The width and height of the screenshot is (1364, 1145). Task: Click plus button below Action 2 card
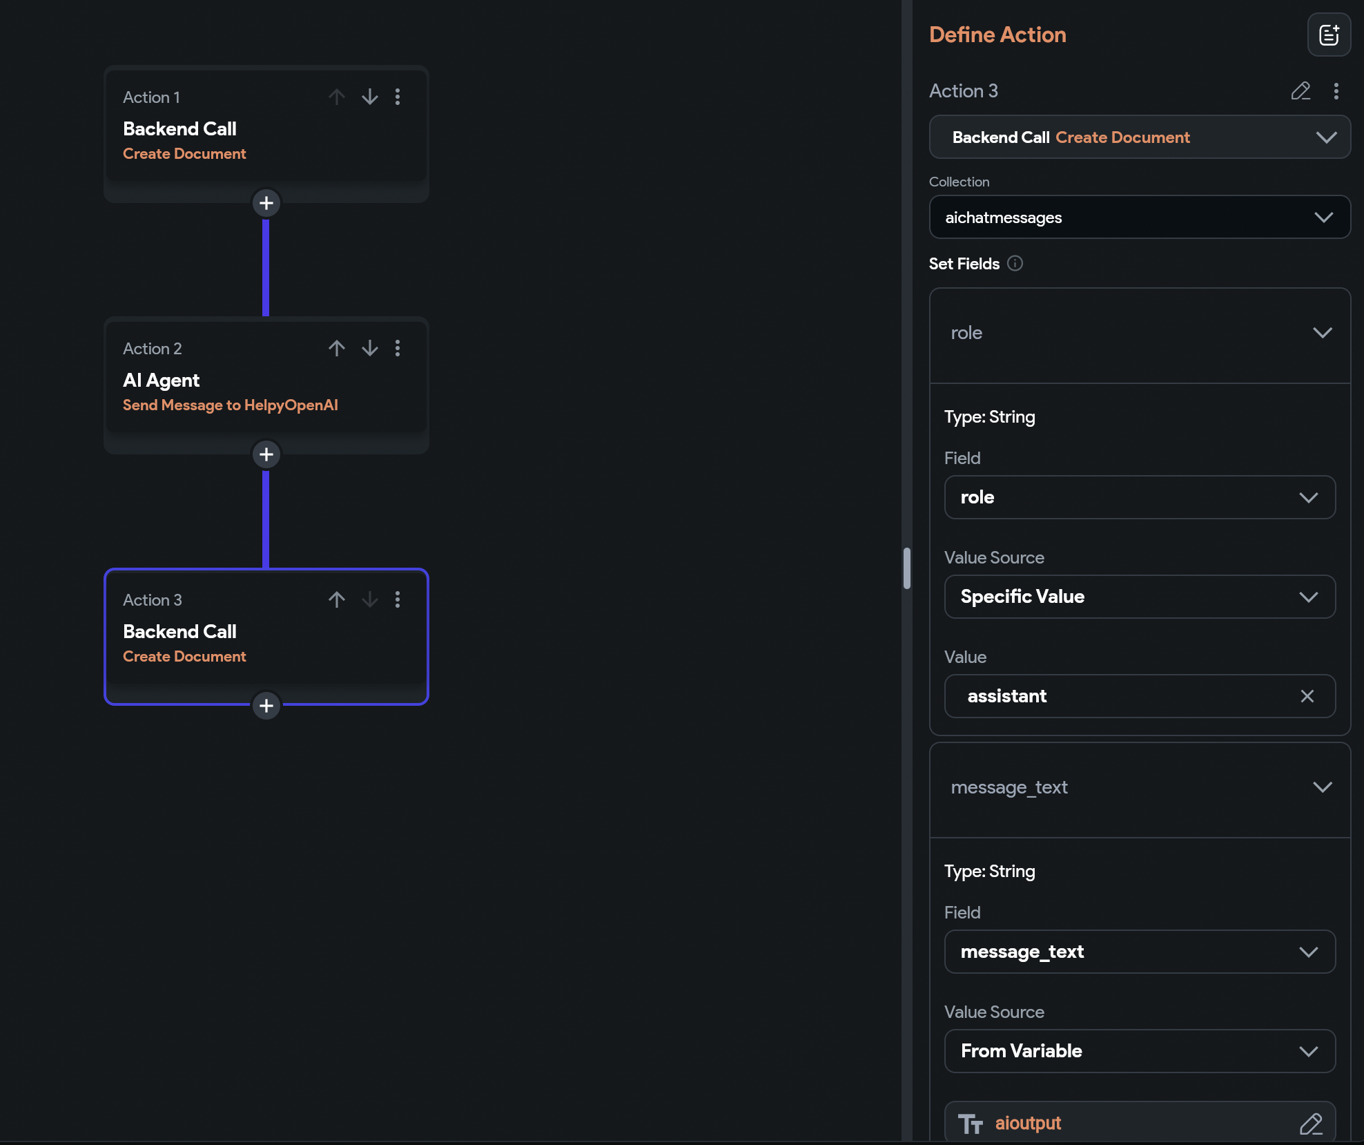(266, 454)
